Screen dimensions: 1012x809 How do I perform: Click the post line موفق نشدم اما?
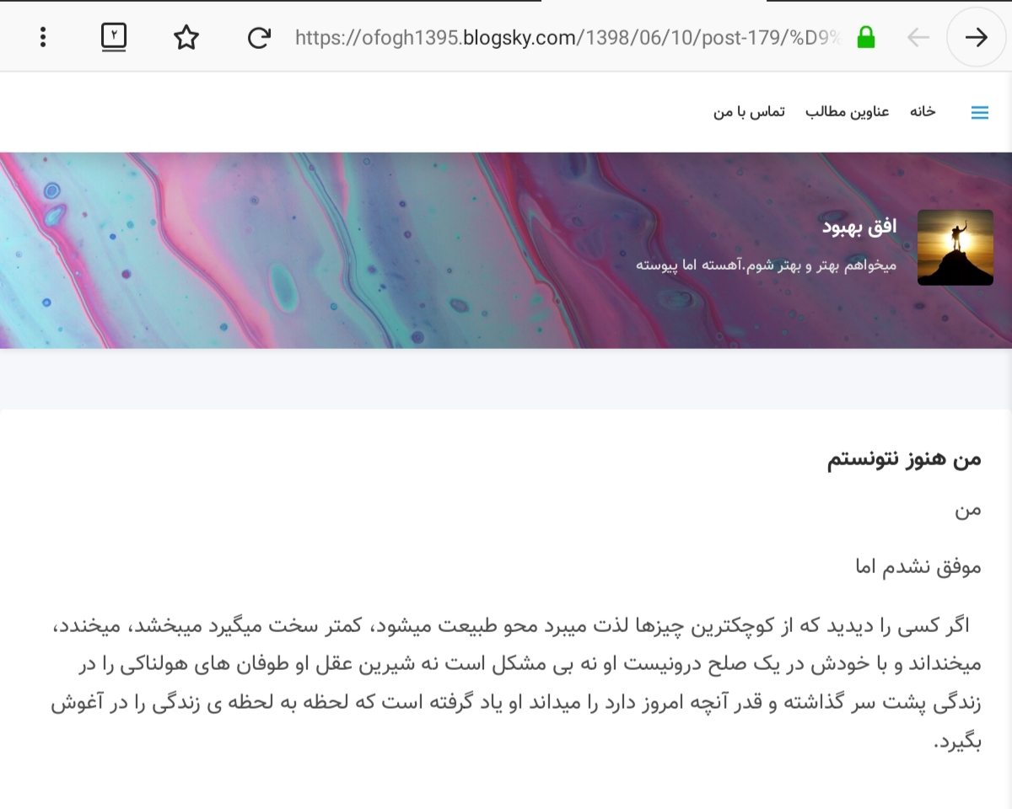coord(918,566)
